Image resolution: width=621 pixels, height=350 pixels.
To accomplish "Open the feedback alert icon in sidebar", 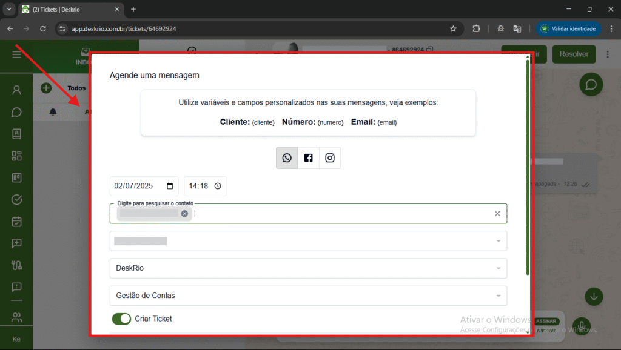I will click(16, 287).
